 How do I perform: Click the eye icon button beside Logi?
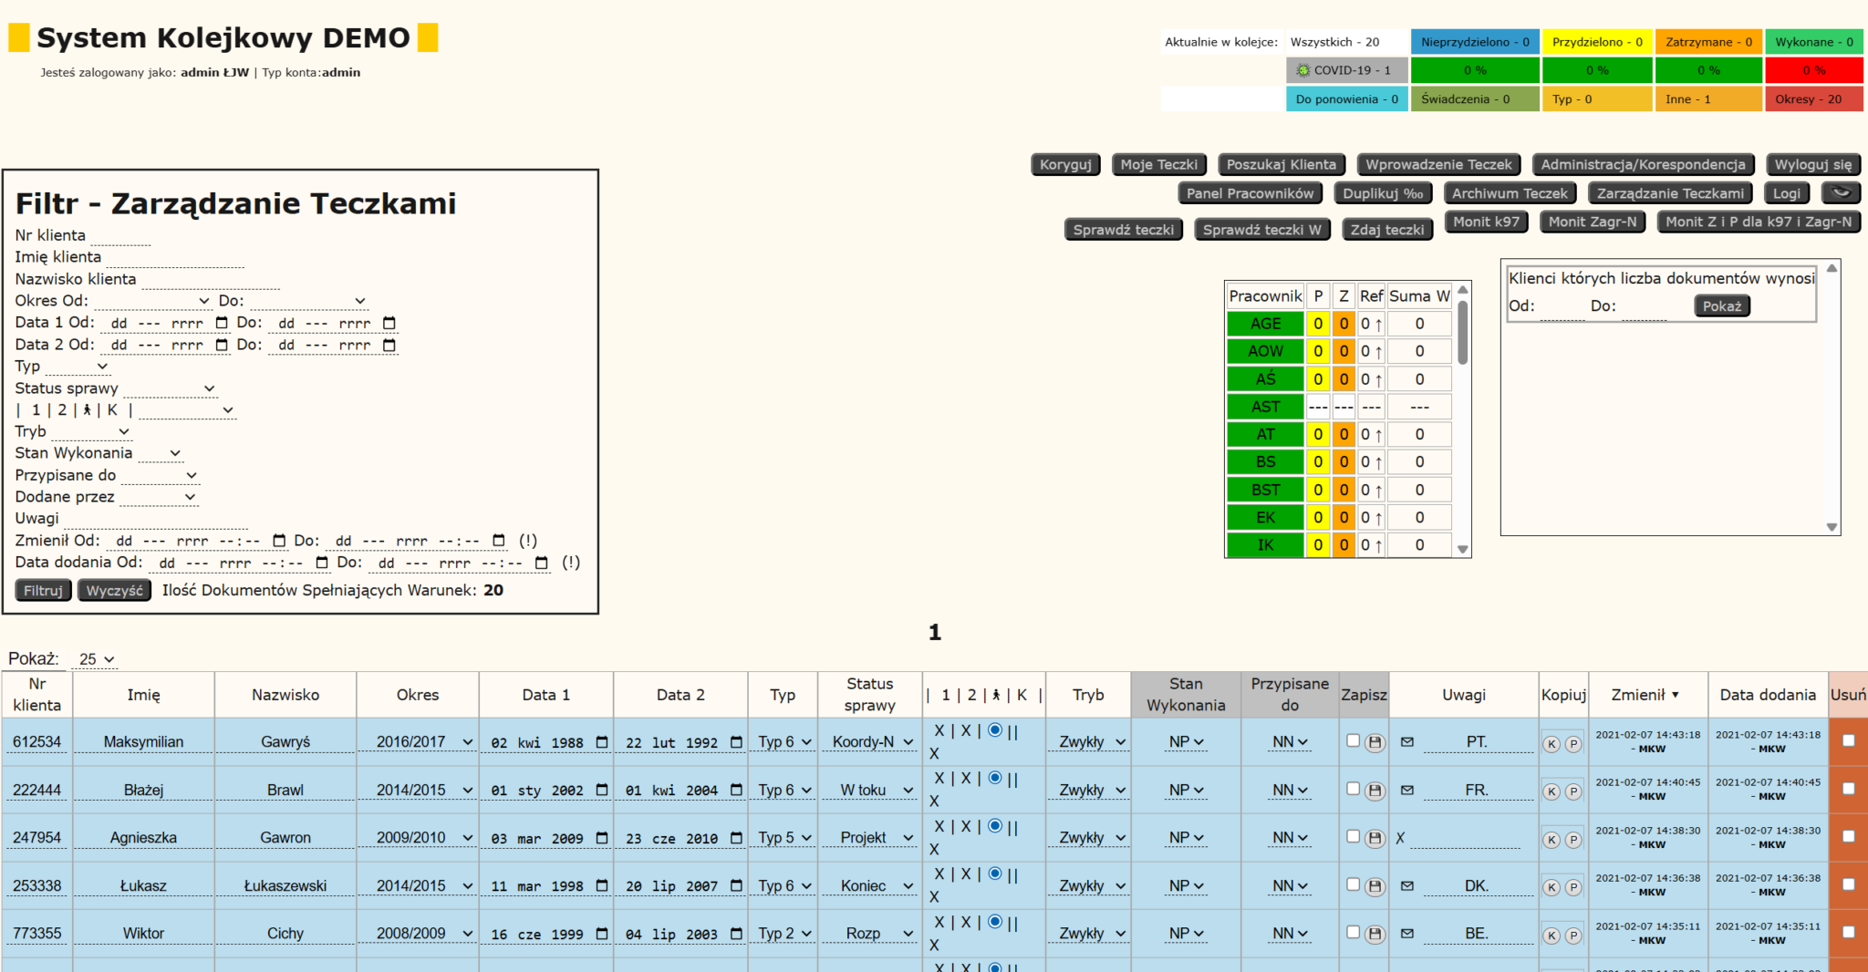point(1841,192)
